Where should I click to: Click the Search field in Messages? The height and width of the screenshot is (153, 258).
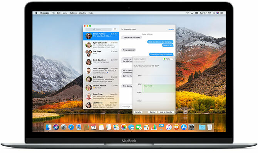tap(99, 29)
